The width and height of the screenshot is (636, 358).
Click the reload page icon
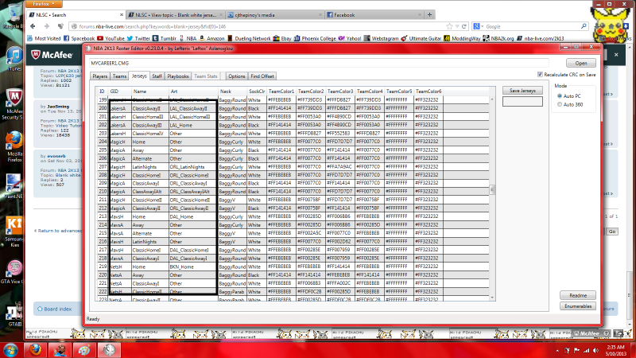point(464,26)
